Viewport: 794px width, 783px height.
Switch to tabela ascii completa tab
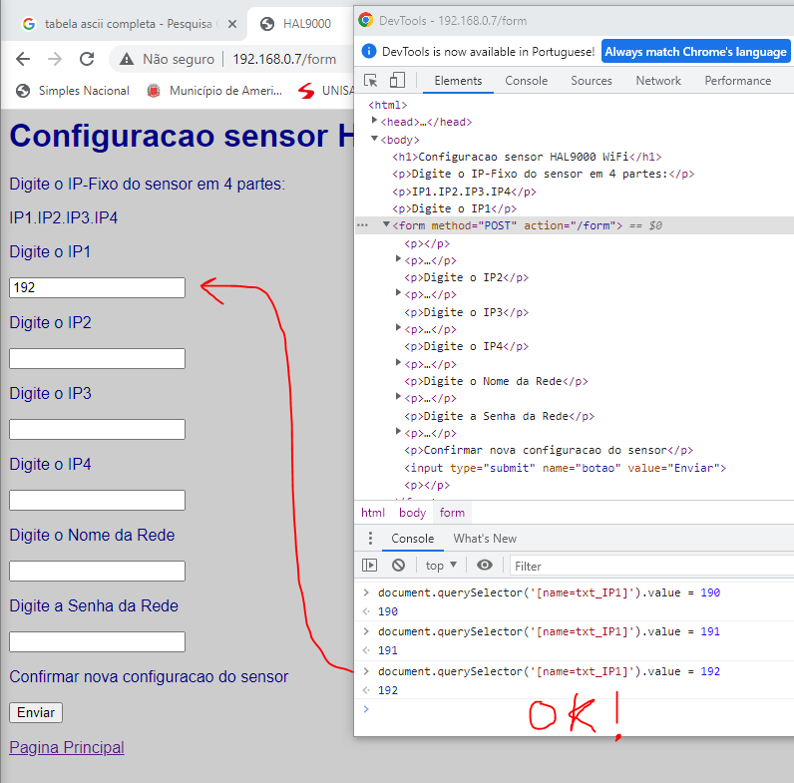(x=129, y=24)
